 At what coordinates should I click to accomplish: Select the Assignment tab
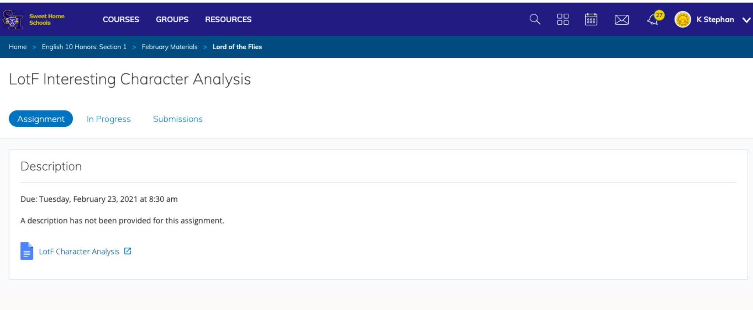click(x=41, y=119)
